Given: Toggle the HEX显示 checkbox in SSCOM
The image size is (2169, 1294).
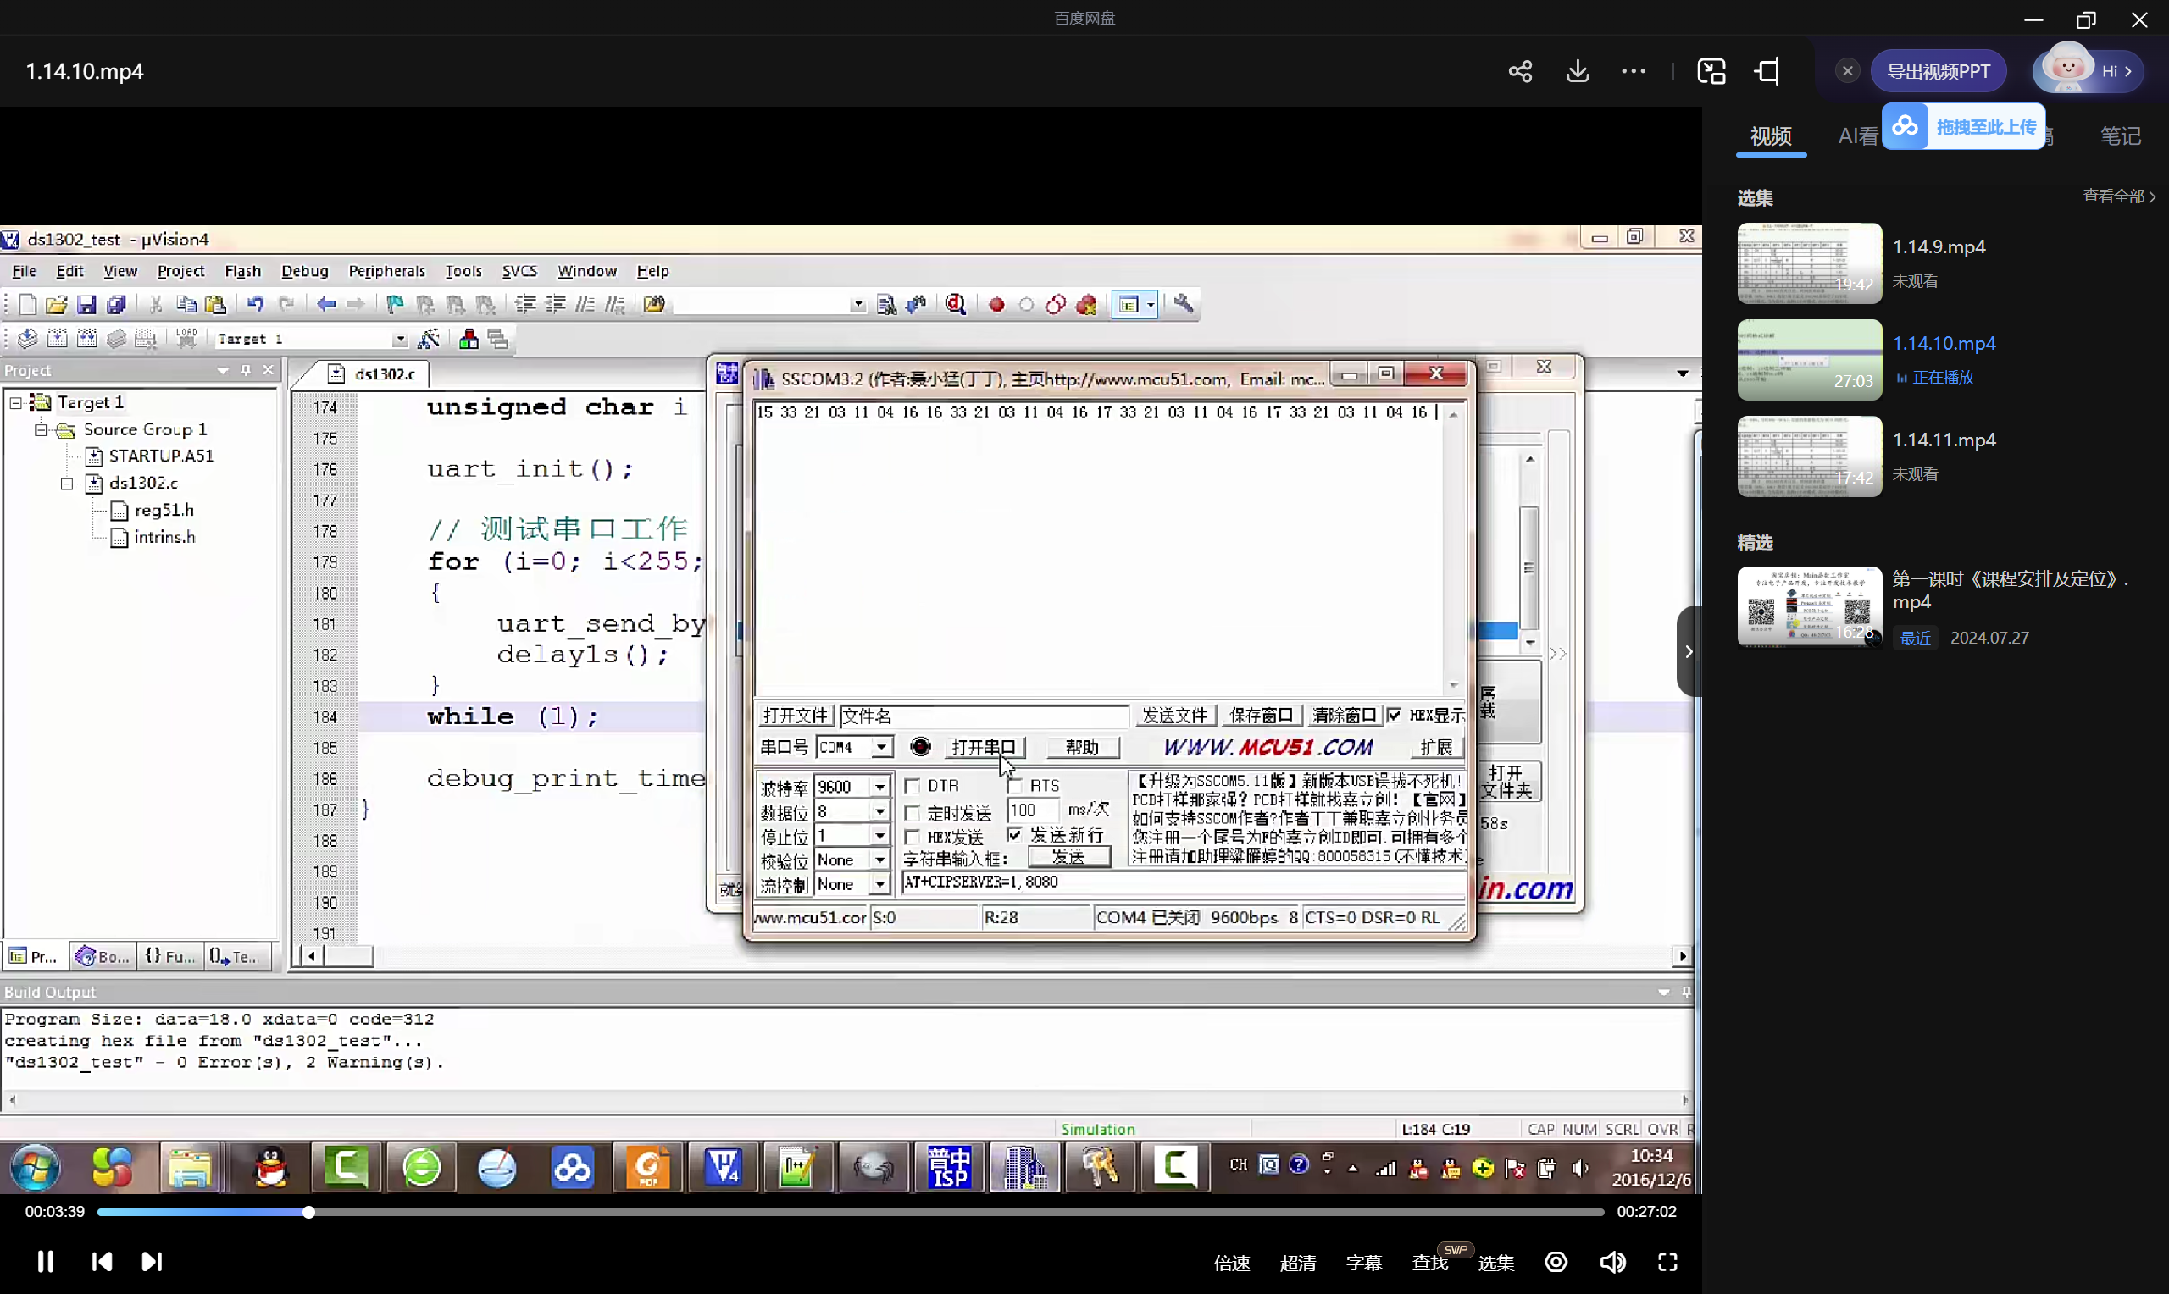Looking at the screenshot, I should [1395, 715].
